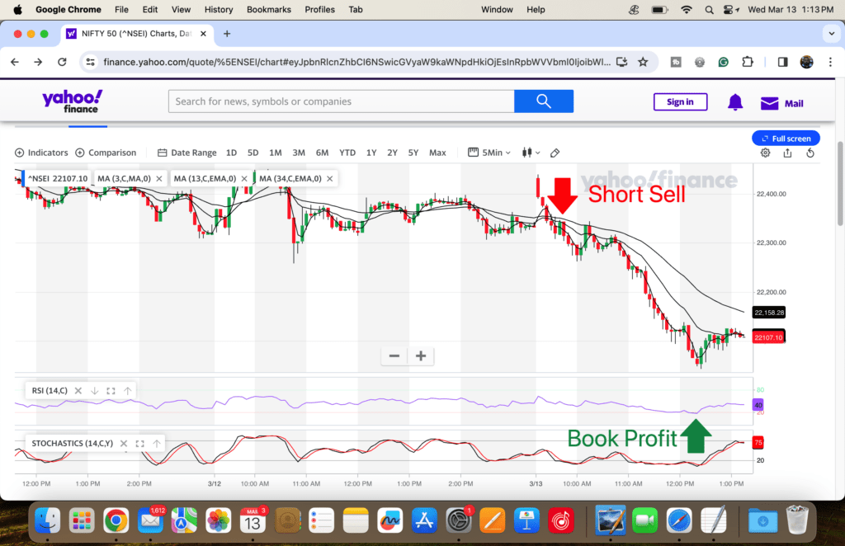Select the 1D range
The height and width of the screenshot is (546, 845).
point(231,153)
